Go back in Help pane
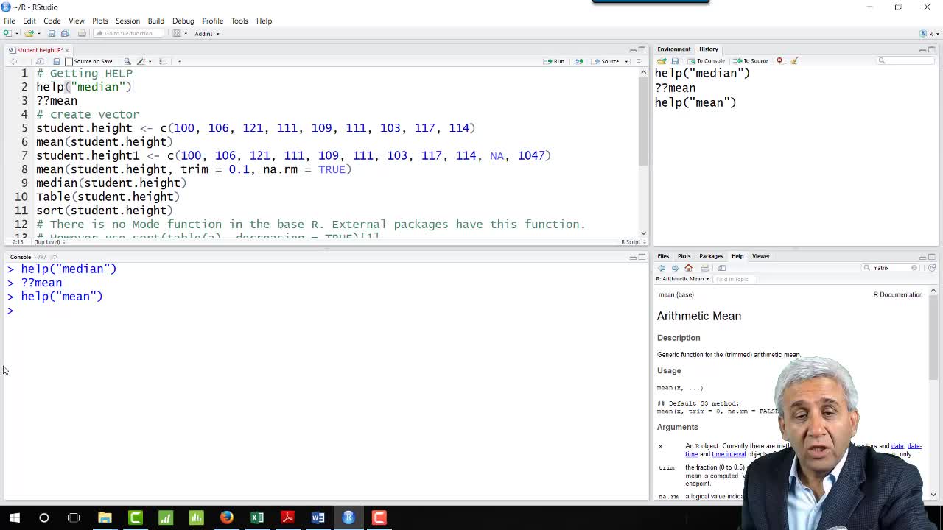 [x=662, y=268]
